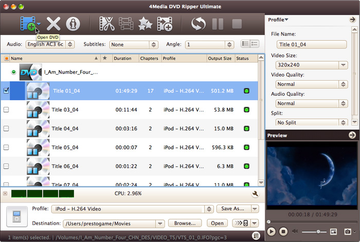Click the Pause toolbar button

218,24
